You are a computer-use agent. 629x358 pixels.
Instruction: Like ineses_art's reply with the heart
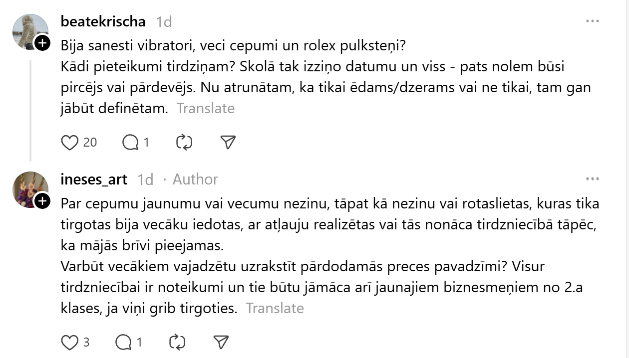point(69,342)
